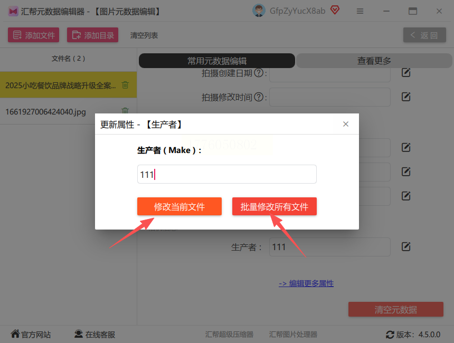
Task: Click the headset icon beside 在线客服
Action: 79,334
